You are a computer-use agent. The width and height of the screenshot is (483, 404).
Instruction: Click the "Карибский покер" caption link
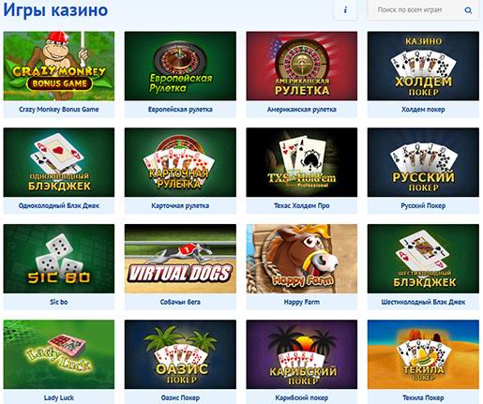point(302,397)
